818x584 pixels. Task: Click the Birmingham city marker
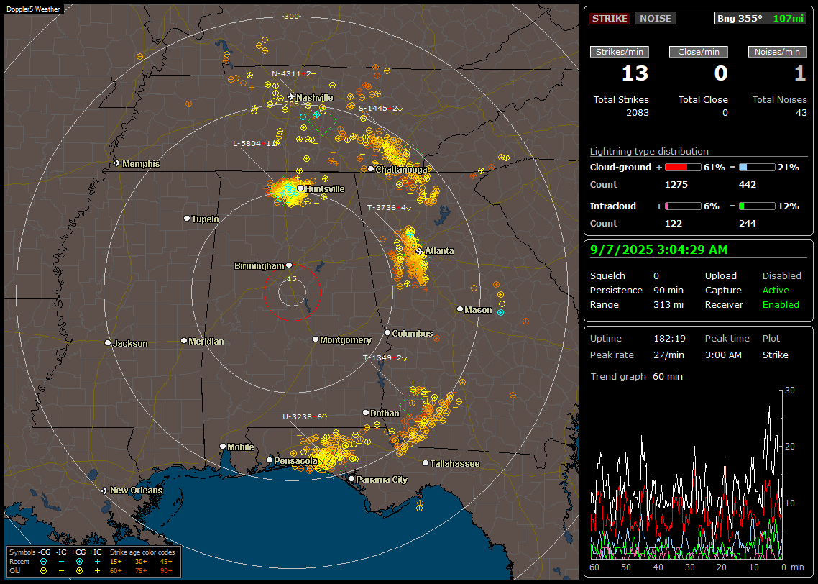tap(289, 265)
